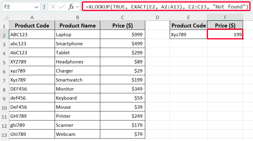253x141 pixels.
Task: Select row 13 header
Action: tap(5, 134)
